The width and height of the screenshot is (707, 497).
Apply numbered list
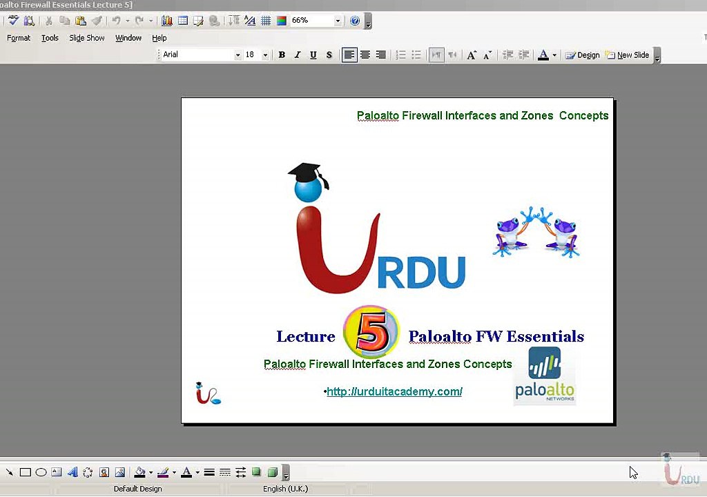pyautogui.click(x=400, y=55)
